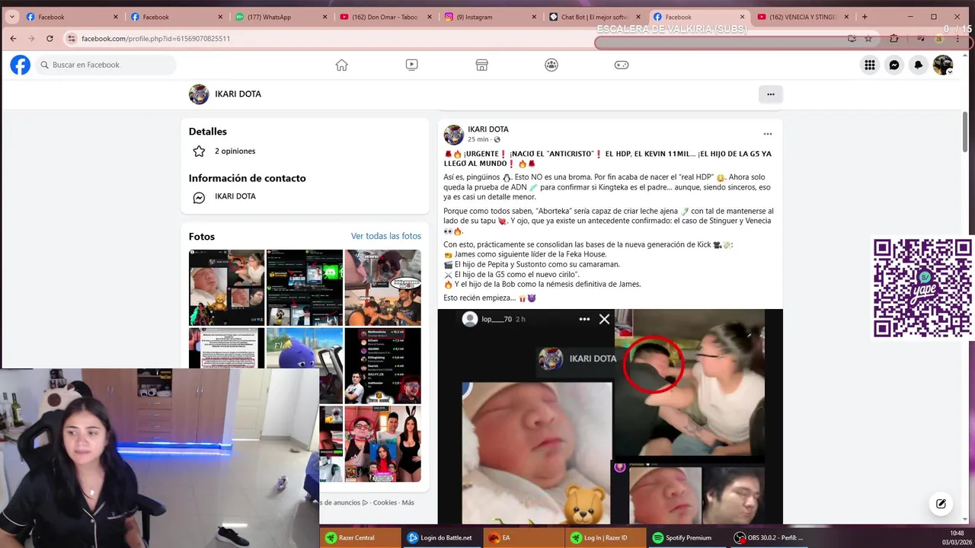Open OBS 30.0.2 from the taskbar
This screenshot has height=548, width=975.
771,537
